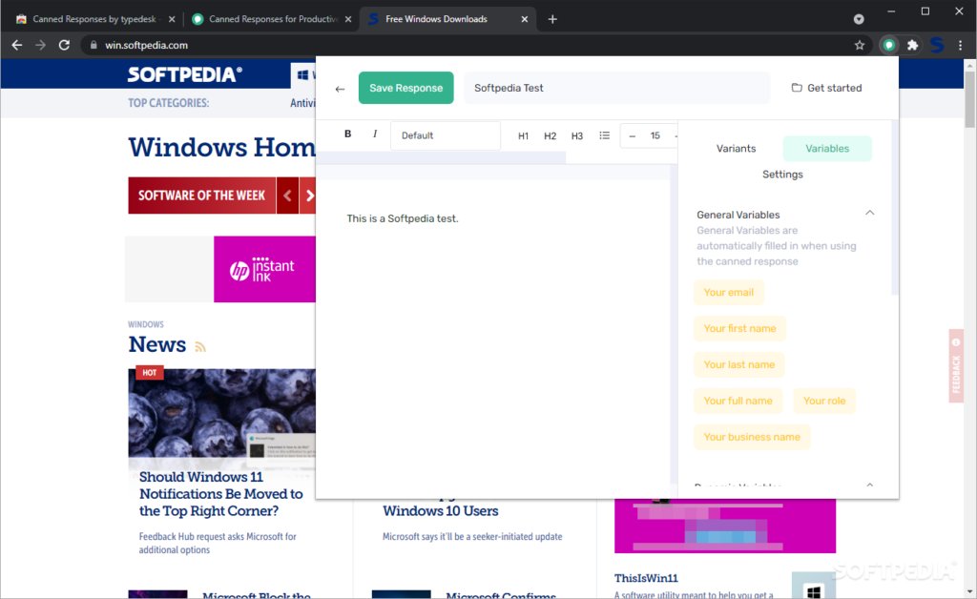Switch to Canned Responses by typedesk tab

click(94, 19)
